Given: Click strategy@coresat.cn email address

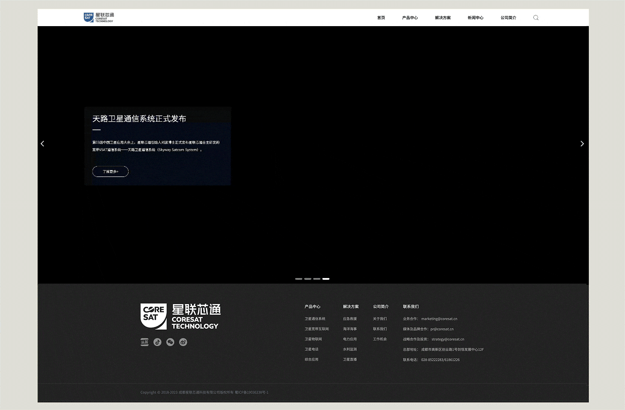Looking at the screenshot, I should pos(448,339).
